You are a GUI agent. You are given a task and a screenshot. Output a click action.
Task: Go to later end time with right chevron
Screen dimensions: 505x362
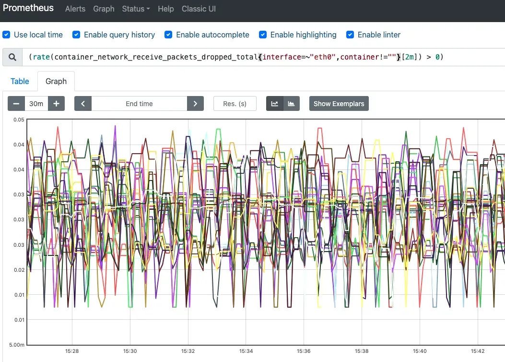[x=195, y=104]
